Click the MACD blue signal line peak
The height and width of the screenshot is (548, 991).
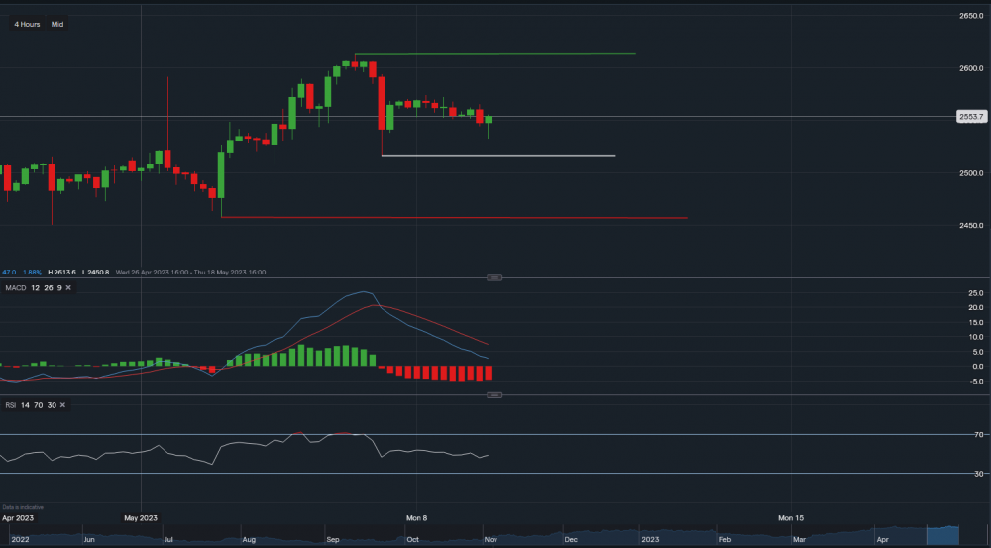pos(366,292)
